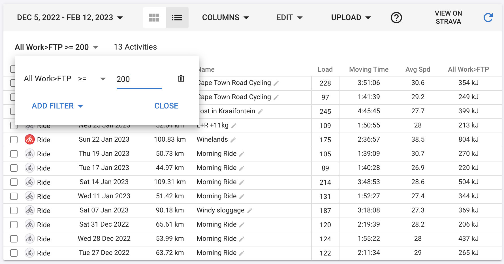Expand the All Work>FTP >= 200 filter summary
This screenshot has width=504, height=264.
coord(57,47)
